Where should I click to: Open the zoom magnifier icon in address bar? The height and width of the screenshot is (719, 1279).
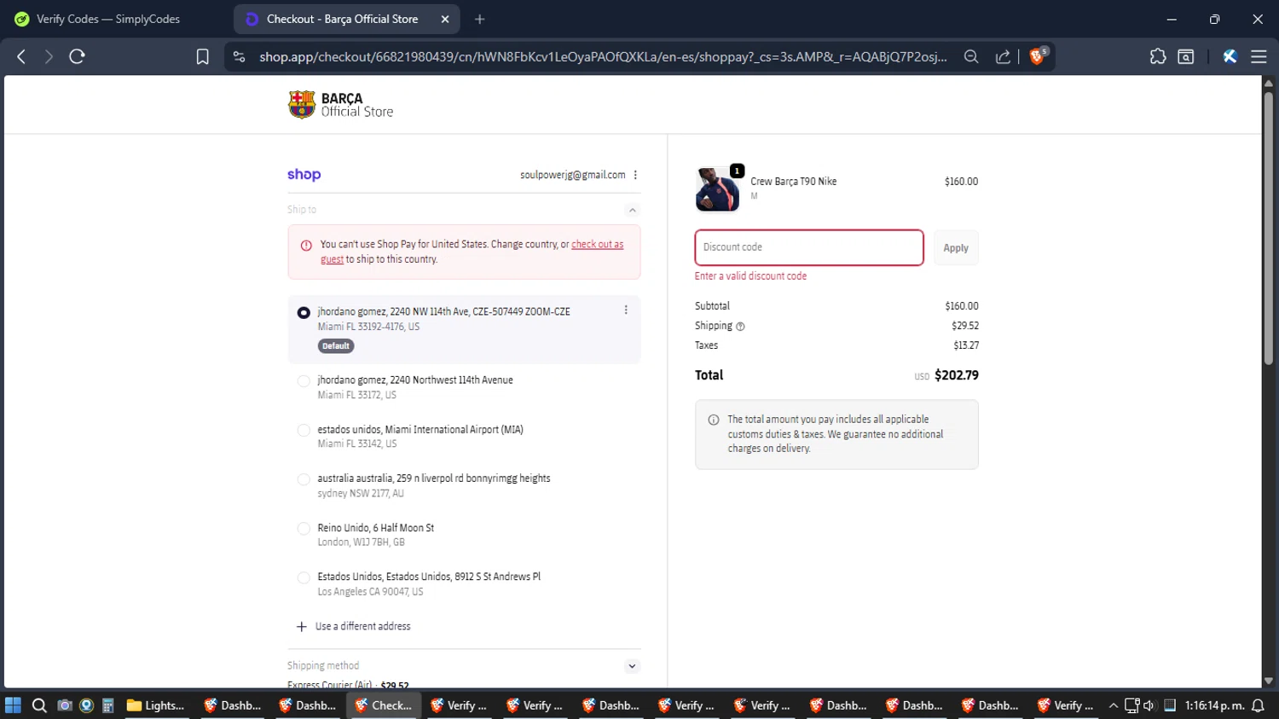coord(971,56)
